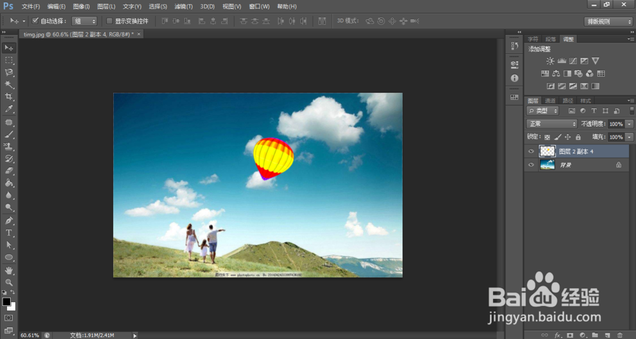Select the Rectangular Marquee tool
Screen dimensions: 636x339
pyautogui.click(x=8, y=60)
